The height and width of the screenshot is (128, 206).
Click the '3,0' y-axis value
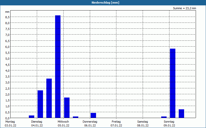7,82
